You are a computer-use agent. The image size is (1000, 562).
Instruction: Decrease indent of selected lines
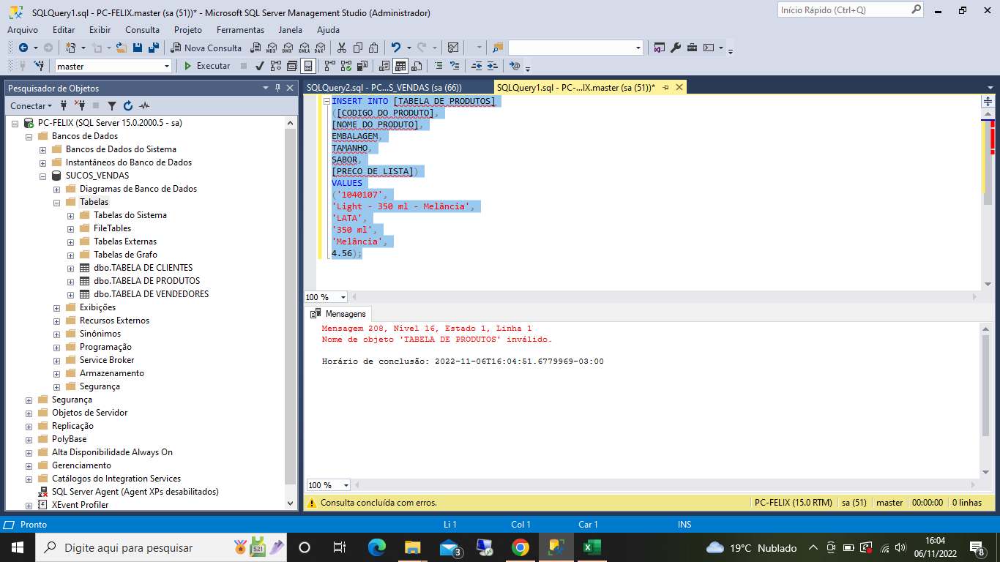coord(477,66)
